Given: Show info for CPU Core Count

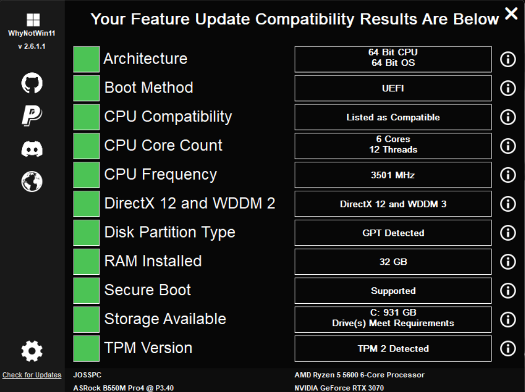Looking at the screenshot, I should (508, 146).
